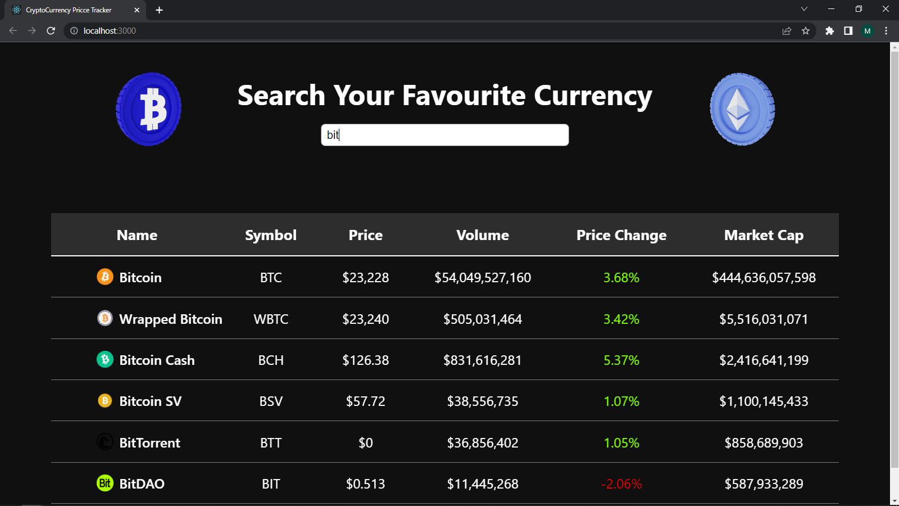
Task: Click the Bitcoin coin logo in header
Action: click(148, 109)
